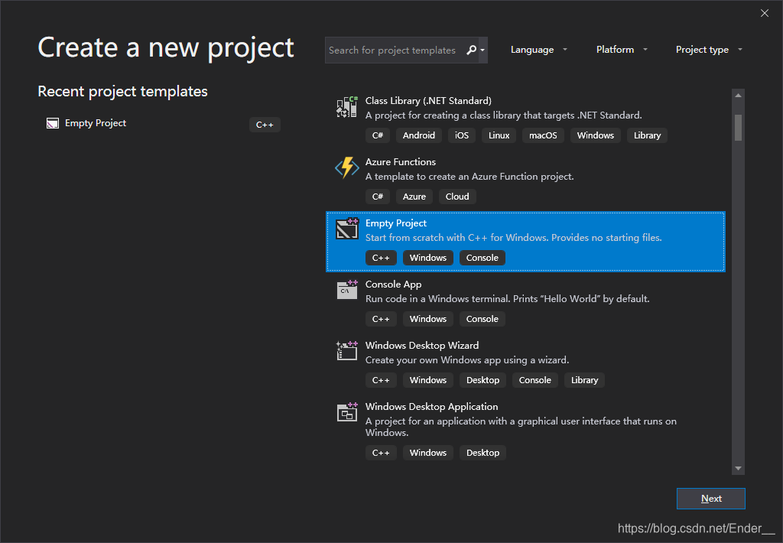This screenshot has width=783, height=543.
Task: Click the Next button
Action: point(710,498)
